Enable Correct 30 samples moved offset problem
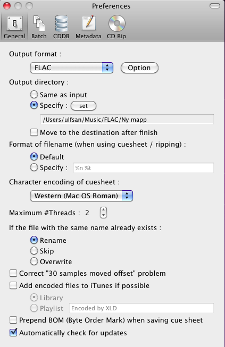The image size is (225, 347). coord(13,273)
